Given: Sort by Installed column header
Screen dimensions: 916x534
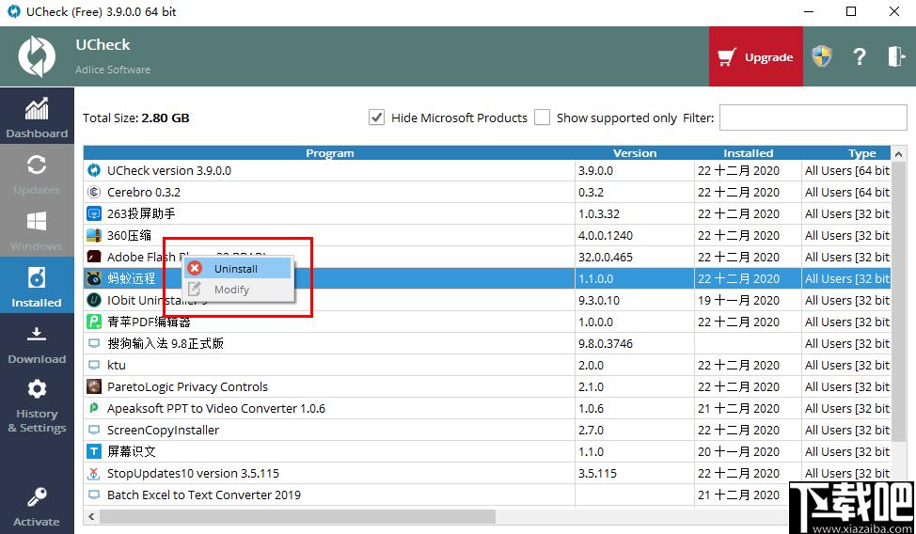Looking at the screenshot, I should pos(748,153).
